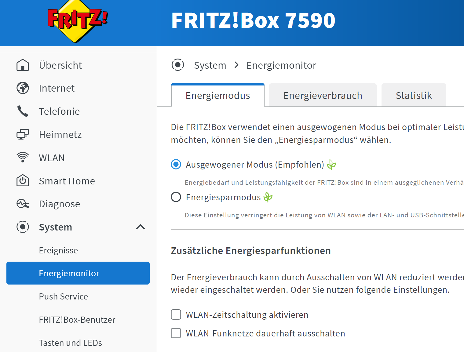Click the Internet globe icon
This screenshot has height=352, width=464.
pos(23,88)
